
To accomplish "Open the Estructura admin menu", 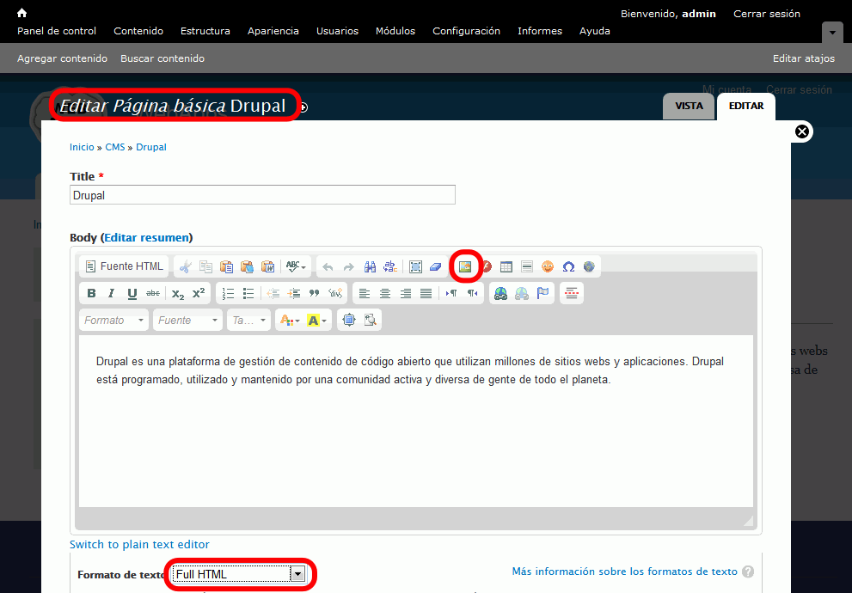I will (x=205, y=31).
